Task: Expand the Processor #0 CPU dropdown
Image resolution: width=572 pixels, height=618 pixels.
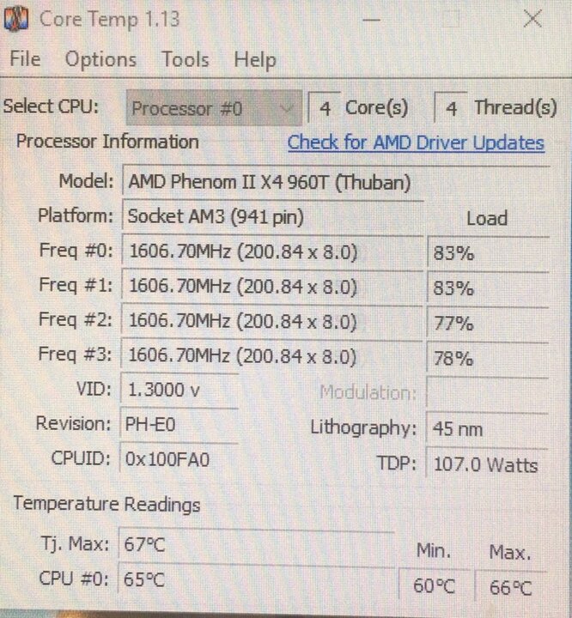Action: click(214, 108)
